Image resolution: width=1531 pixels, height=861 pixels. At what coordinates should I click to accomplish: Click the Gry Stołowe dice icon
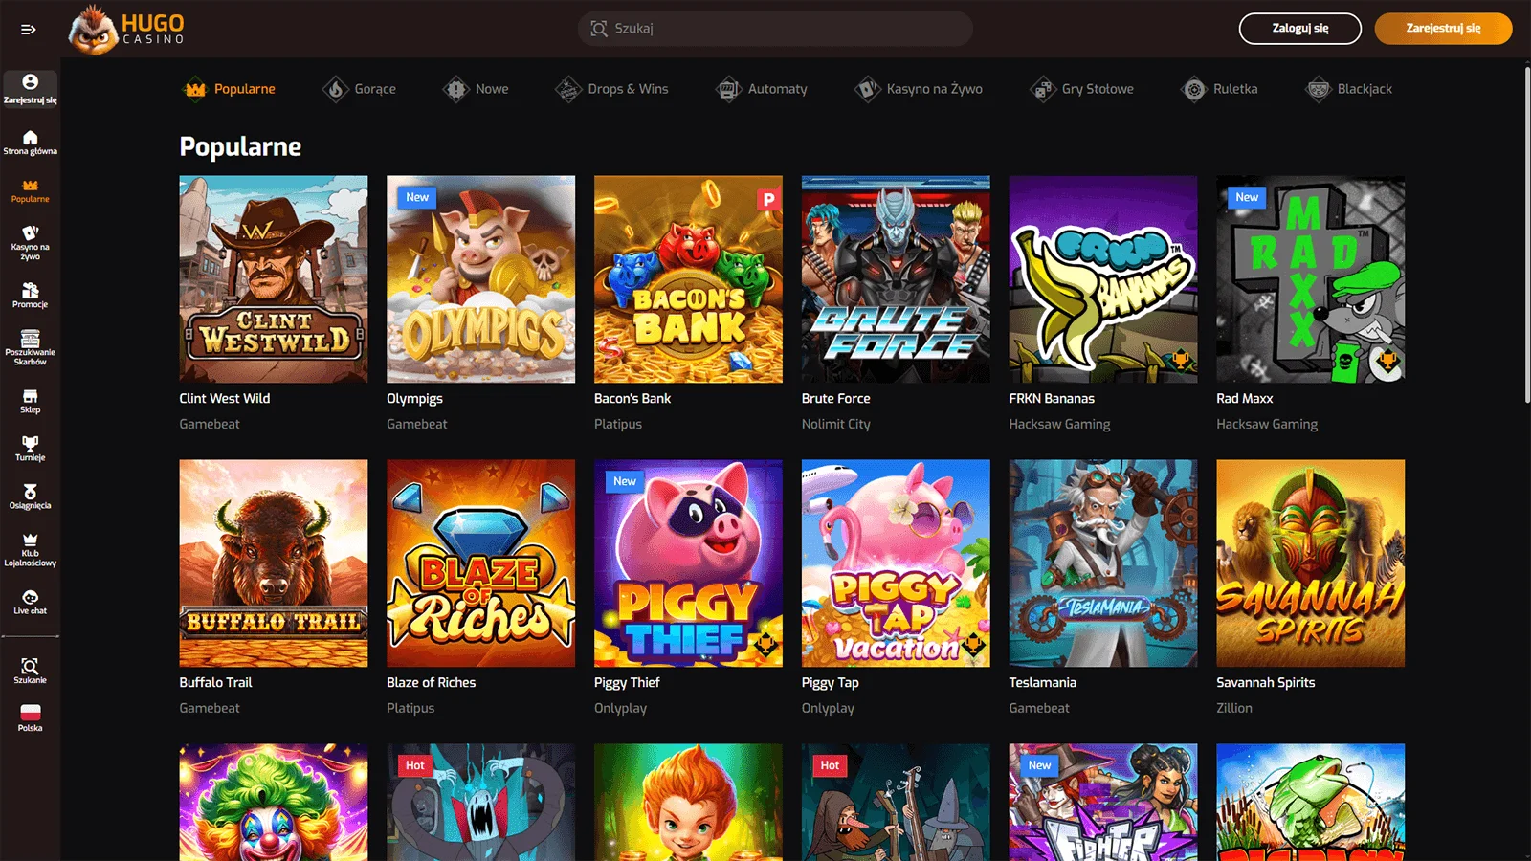tap(1042, 89)
